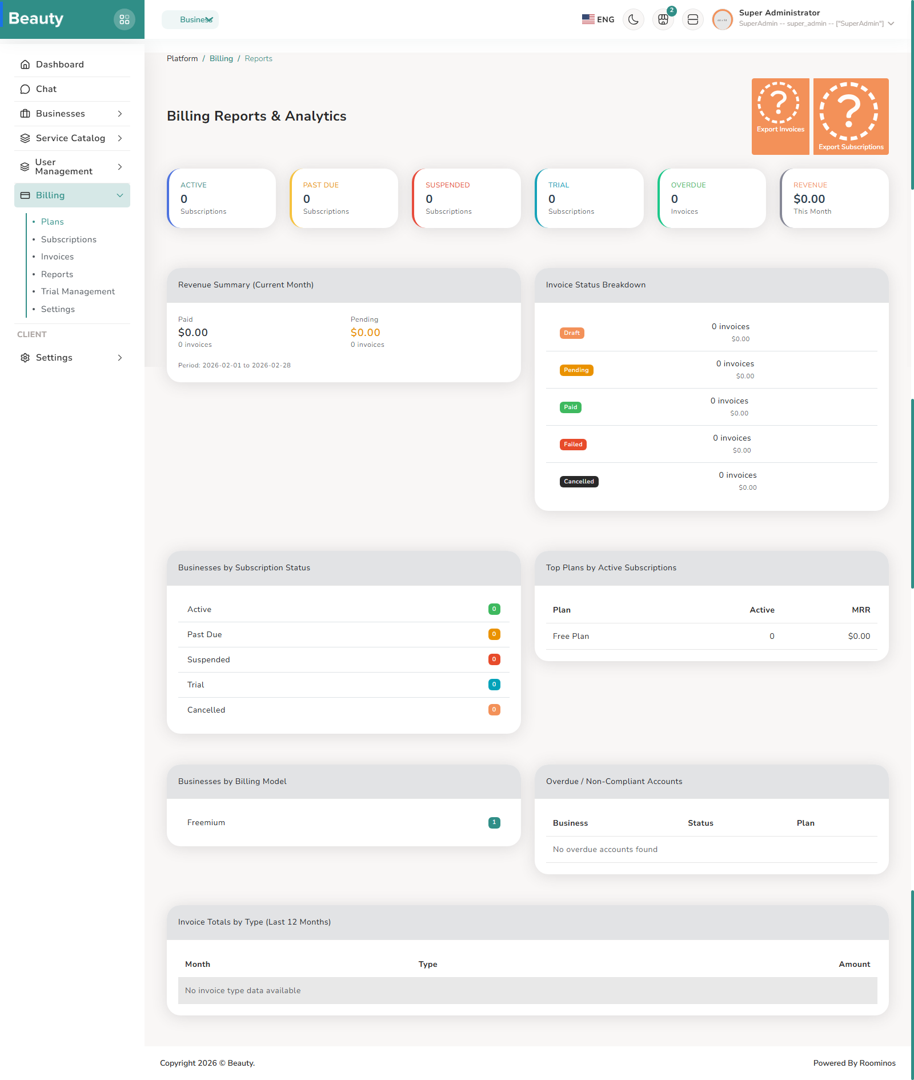Expand the client Settings section
Viewport: 914px width, 1080px height.
(119, 357)
